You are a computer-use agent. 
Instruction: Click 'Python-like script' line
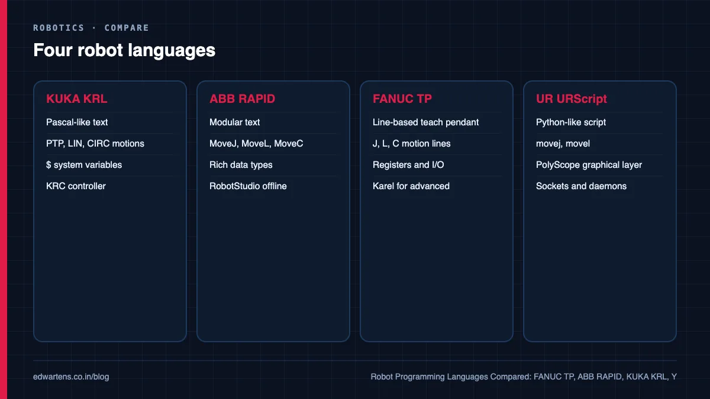click(571, 122)
